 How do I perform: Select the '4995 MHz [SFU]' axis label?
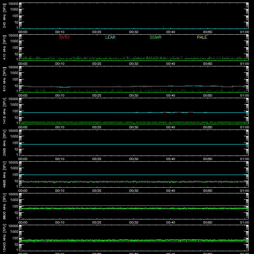(x=4, y=174)
